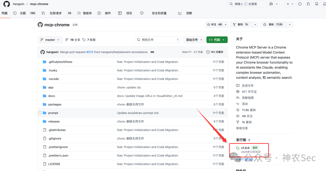Click the hangwin owner link in breadcrumb
Screen dimensions: 326x171
[18, 4]
